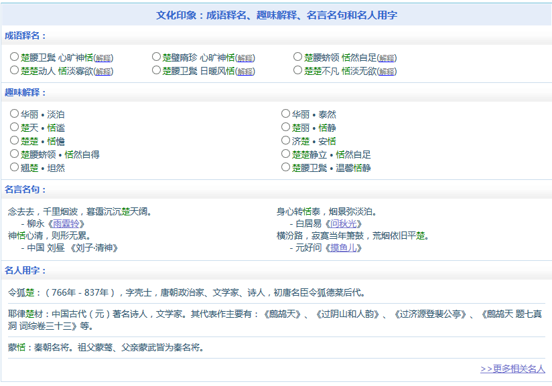Open 解释 link for 楚楚不凡 恬淡无欲
Screen dimensions: 552x386
point(387,72)
